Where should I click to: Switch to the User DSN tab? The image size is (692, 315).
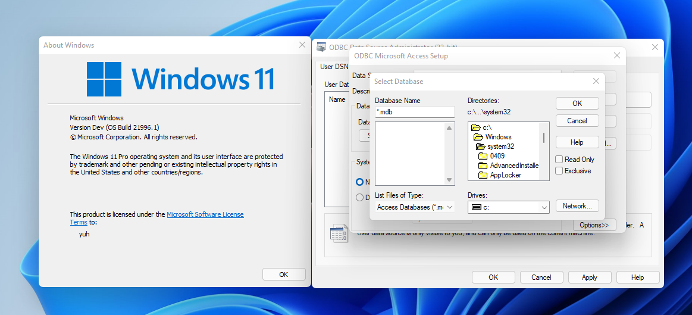click(334, 66)
